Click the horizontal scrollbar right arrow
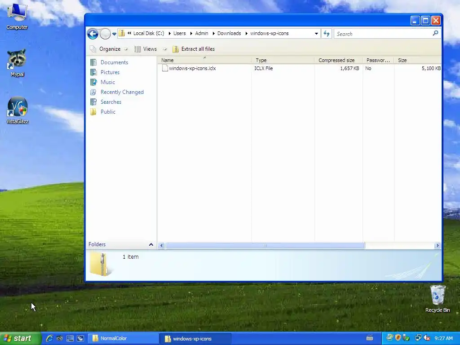 pos(438,246)
